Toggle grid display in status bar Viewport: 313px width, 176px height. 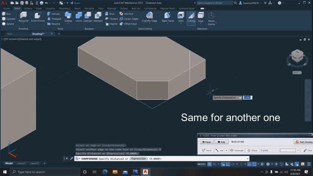click(209, 164)
